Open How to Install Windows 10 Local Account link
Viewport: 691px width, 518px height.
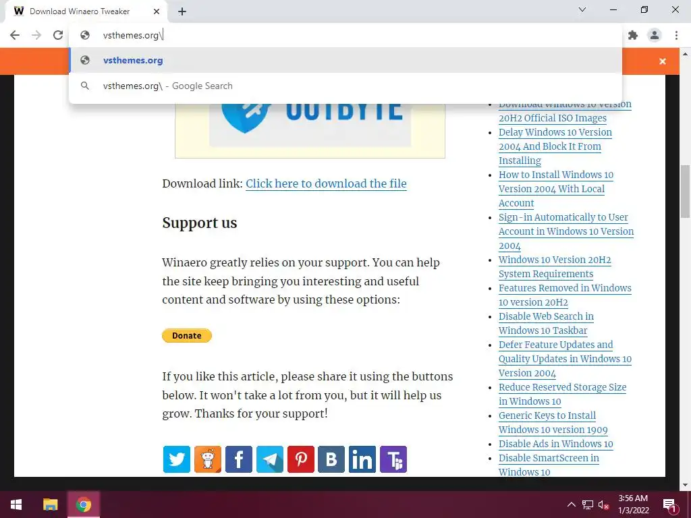[x=556, y=189]
